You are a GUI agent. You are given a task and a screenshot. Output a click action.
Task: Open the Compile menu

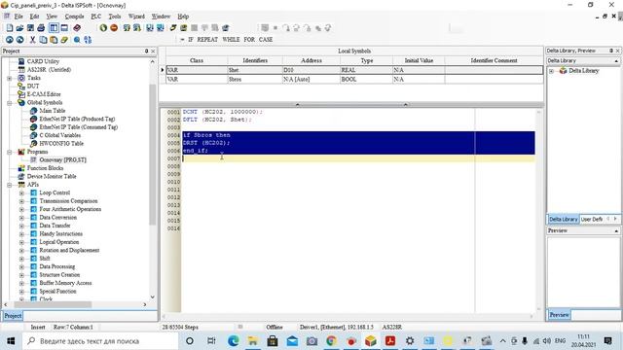coord(74,17)
